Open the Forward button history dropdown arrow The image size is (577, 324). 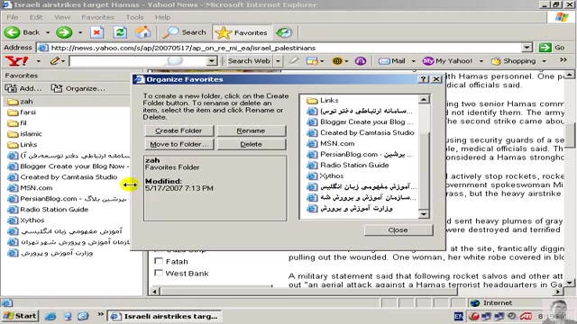pyautogui.click(x=80, y=32)
